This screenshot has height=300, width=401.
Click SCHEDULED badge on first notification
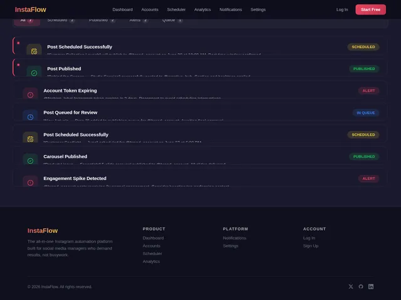(363, 47)
